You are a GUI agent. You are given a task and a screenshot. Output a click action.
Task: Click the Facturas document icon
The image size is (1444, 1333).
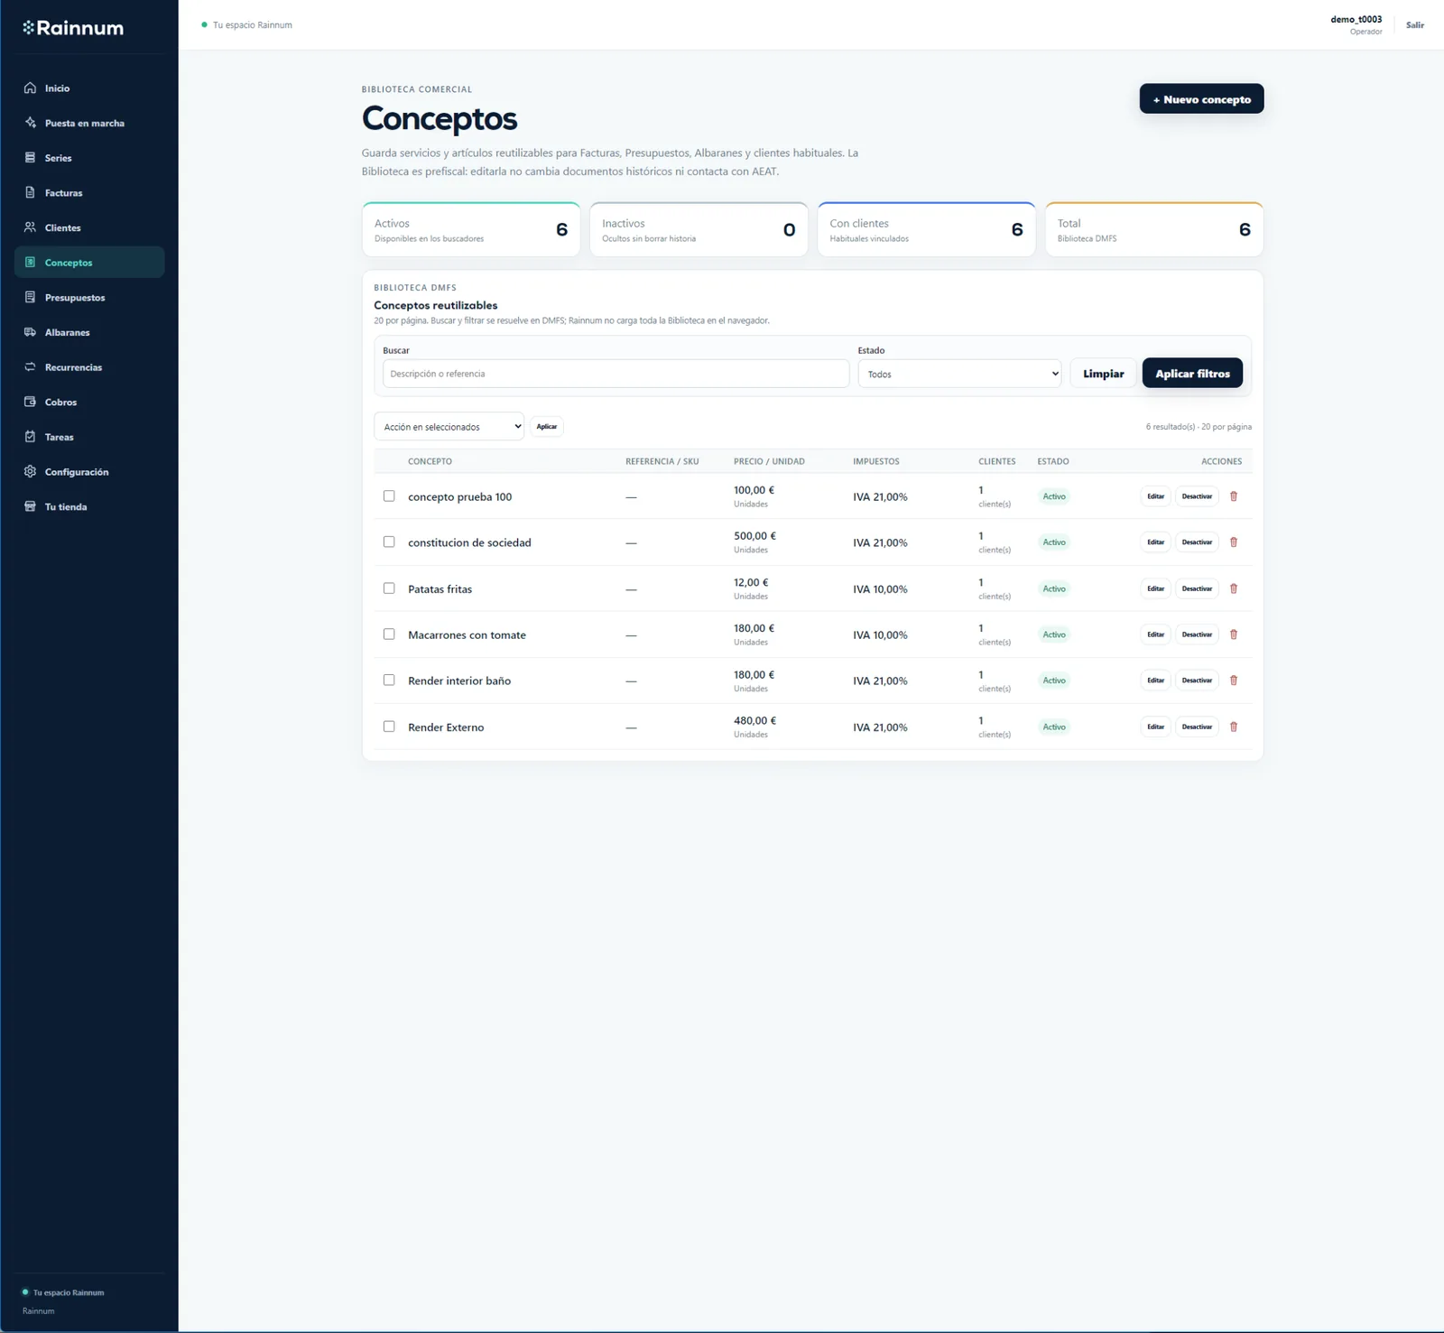(30, 192)
